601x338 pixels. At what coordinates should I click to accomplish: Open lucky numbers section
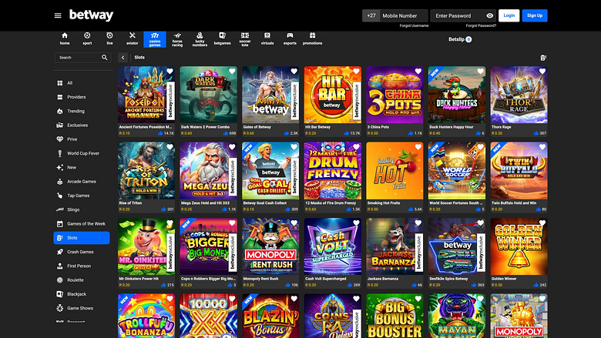click(x=200, y=39)
